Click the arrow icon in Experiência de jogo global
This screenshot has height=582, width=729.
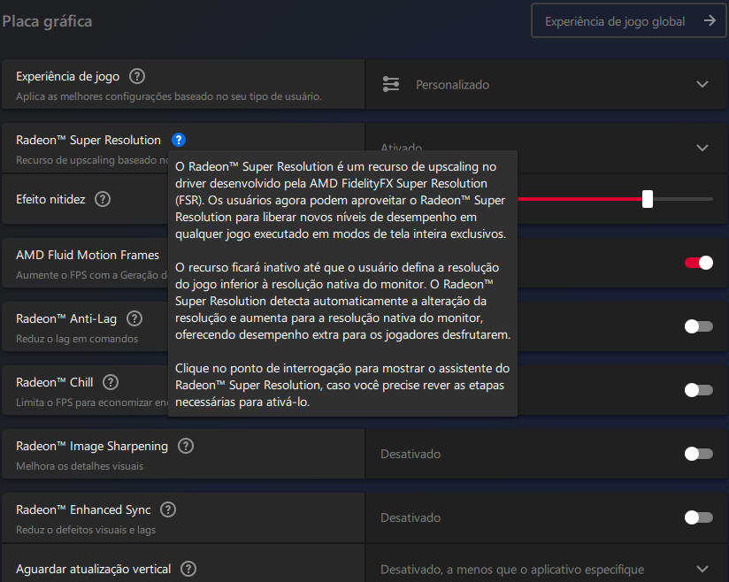tap(710, 20)
